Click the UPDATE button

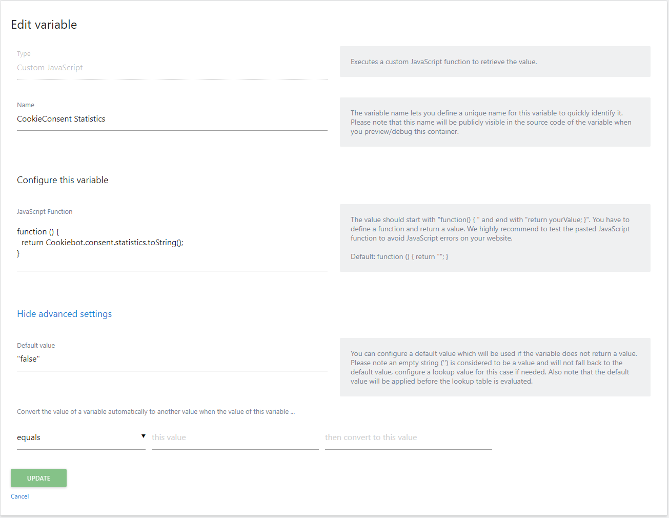[38, 477]
